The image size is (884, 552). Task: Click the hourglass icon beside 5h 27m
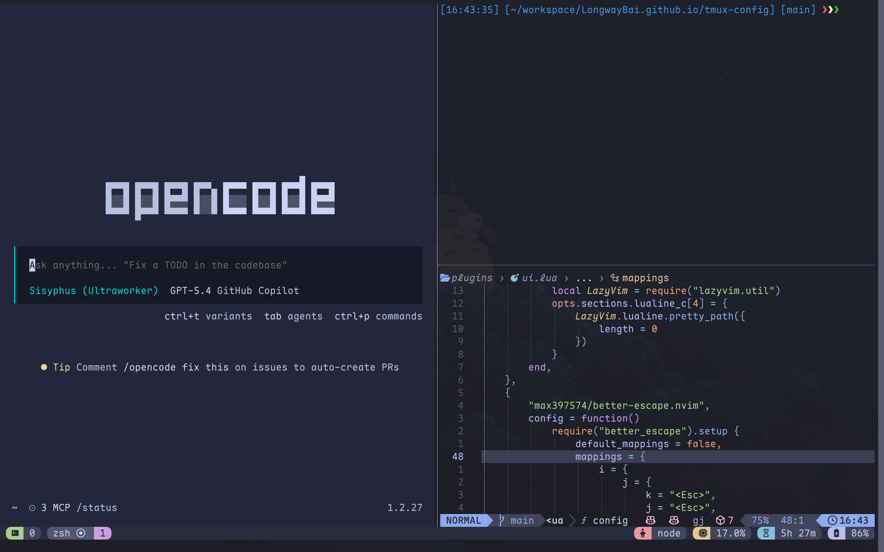click(x=767, y=533)
